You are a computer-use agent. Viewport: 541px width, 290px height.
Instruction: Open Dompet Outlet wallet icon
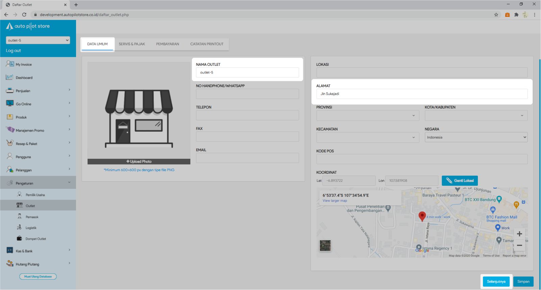[x=20, y=238]
